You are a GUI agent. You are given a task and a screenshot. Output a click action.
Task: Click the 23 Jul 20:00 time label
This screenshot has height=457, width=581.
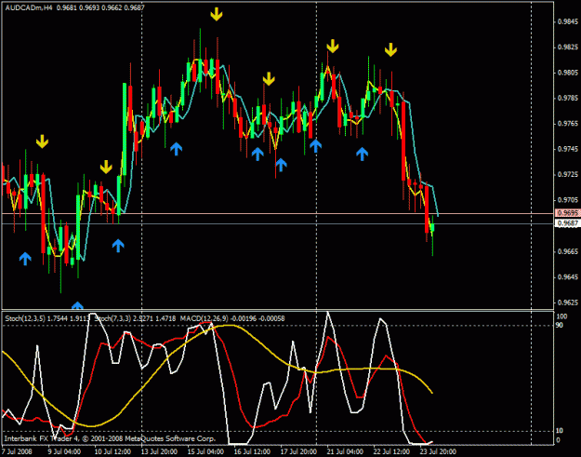click(x=438, y=451)
